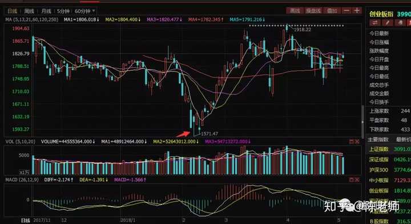
Task: Click the 1826.79 price axis label
Action: pos(21,54)
